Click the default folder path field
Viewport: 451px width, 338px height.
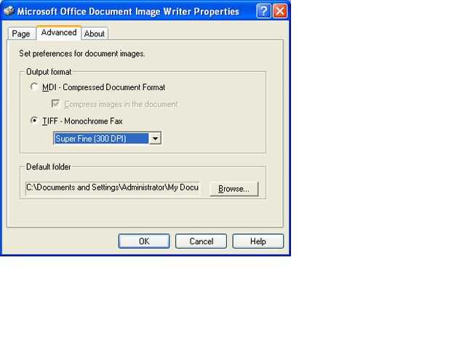click(x=112, y=188)
